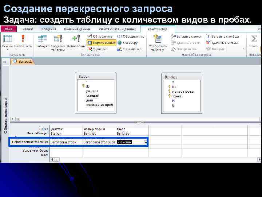Select the Конструктор ribbon tab

tap(158, 29)
